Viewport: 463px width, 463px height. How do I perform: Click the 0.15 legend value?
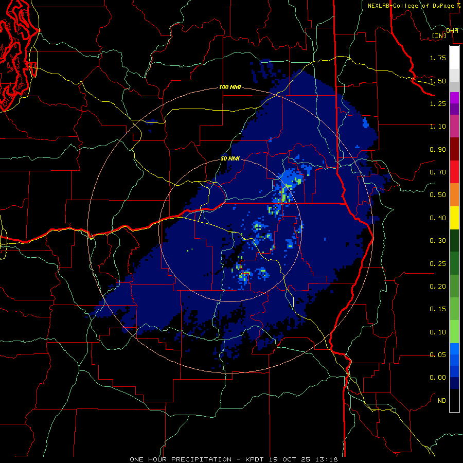[438, 309]
